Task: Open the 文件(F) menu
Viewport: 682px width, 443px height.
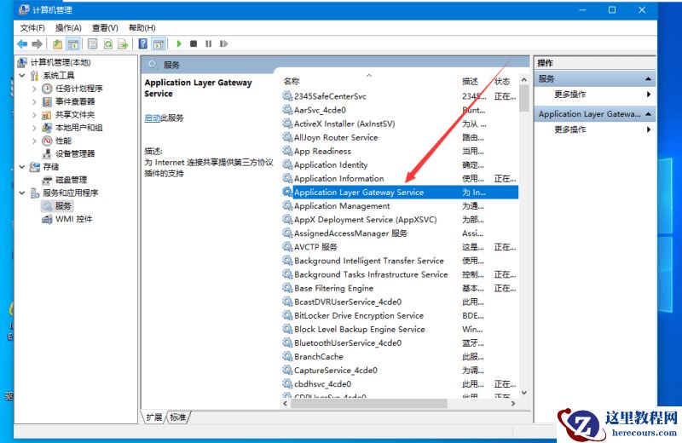Action: tap(32, 28)
